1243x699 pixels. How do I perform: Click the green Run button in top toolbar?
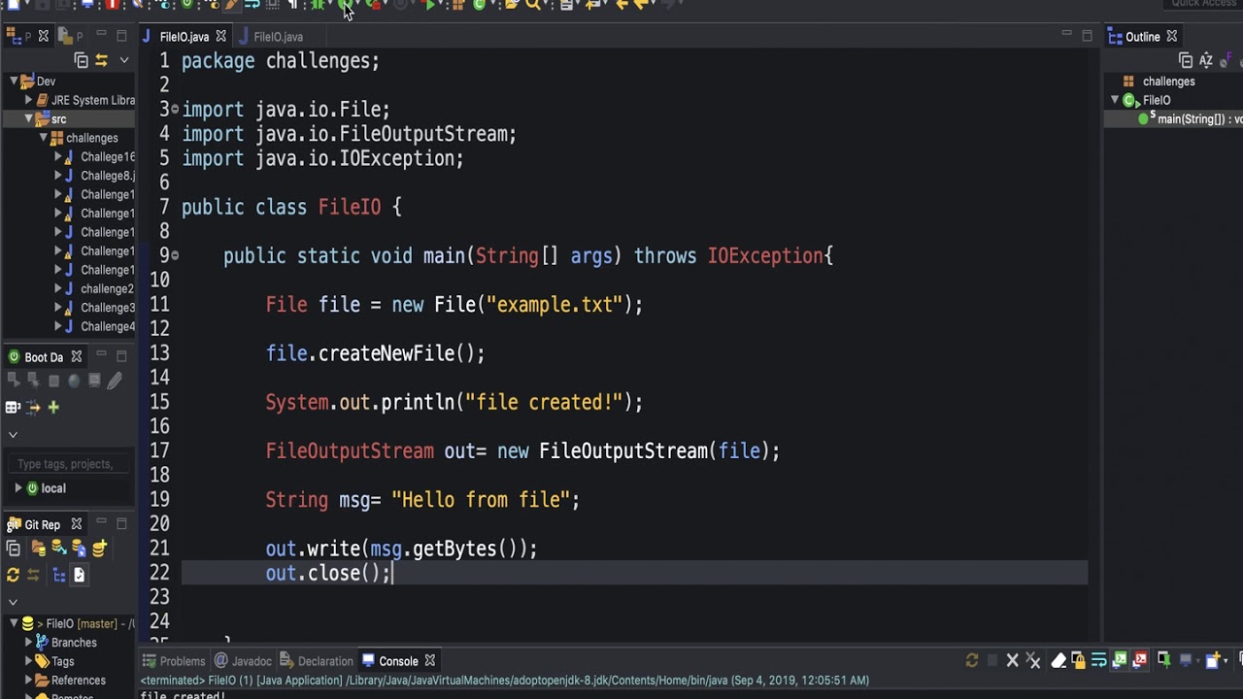(x=346, y=5)
